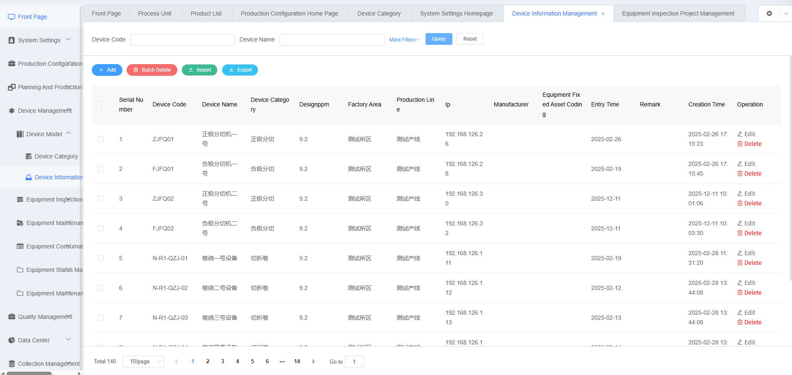
Task: Switch to System Settings Homepage tab
Action: click(457, 13)
